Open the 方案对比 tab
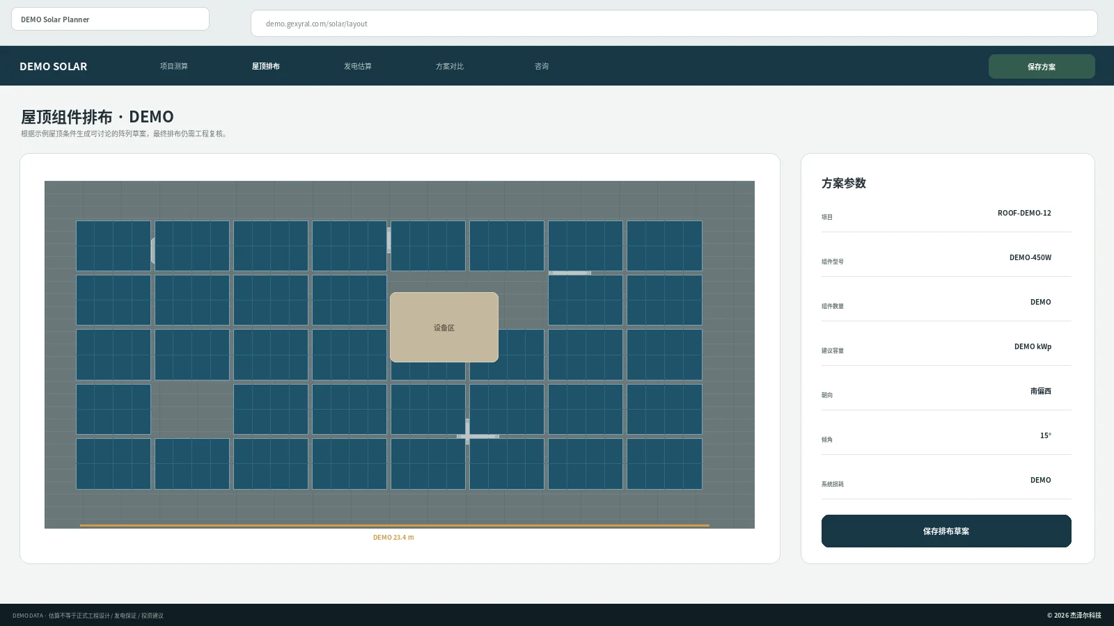The width and height of the screenshot is (1114, 626). (x=449, y=66)
